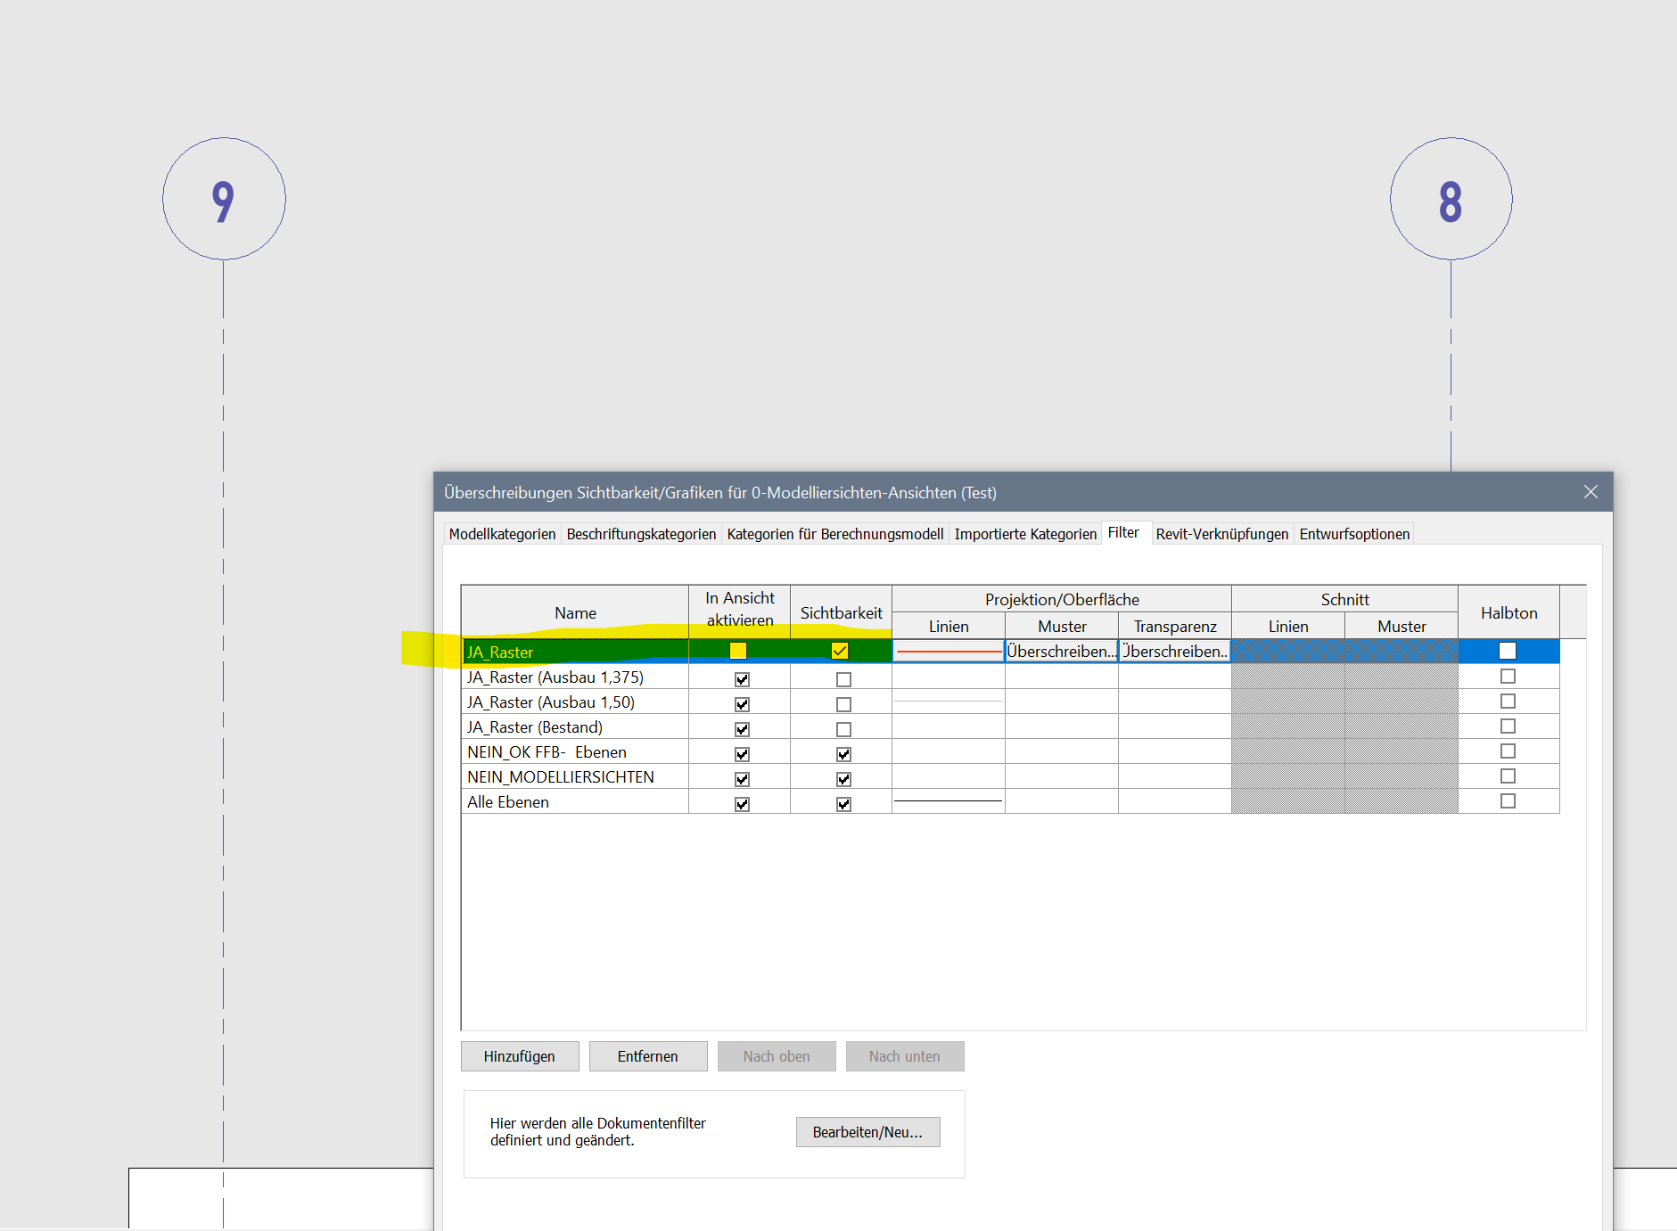Screen dimensions: 1677x1231
Task: Enable Sichtbarkeit for JA_Raster (Bestand)
Action: (843, 729)
